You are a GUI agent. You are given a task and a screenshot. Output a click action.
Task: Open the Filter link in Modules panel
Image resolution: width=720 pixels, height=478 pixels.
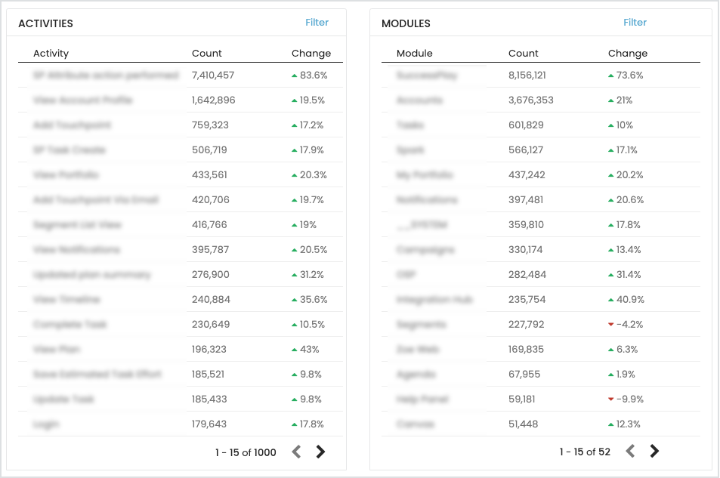[x=635, y=23]
